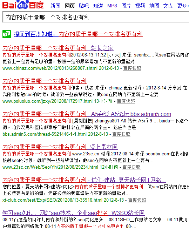Open the second result title from poluoluo.com
This screenshot has height=229, width=189.
click(x=45, y=81)
